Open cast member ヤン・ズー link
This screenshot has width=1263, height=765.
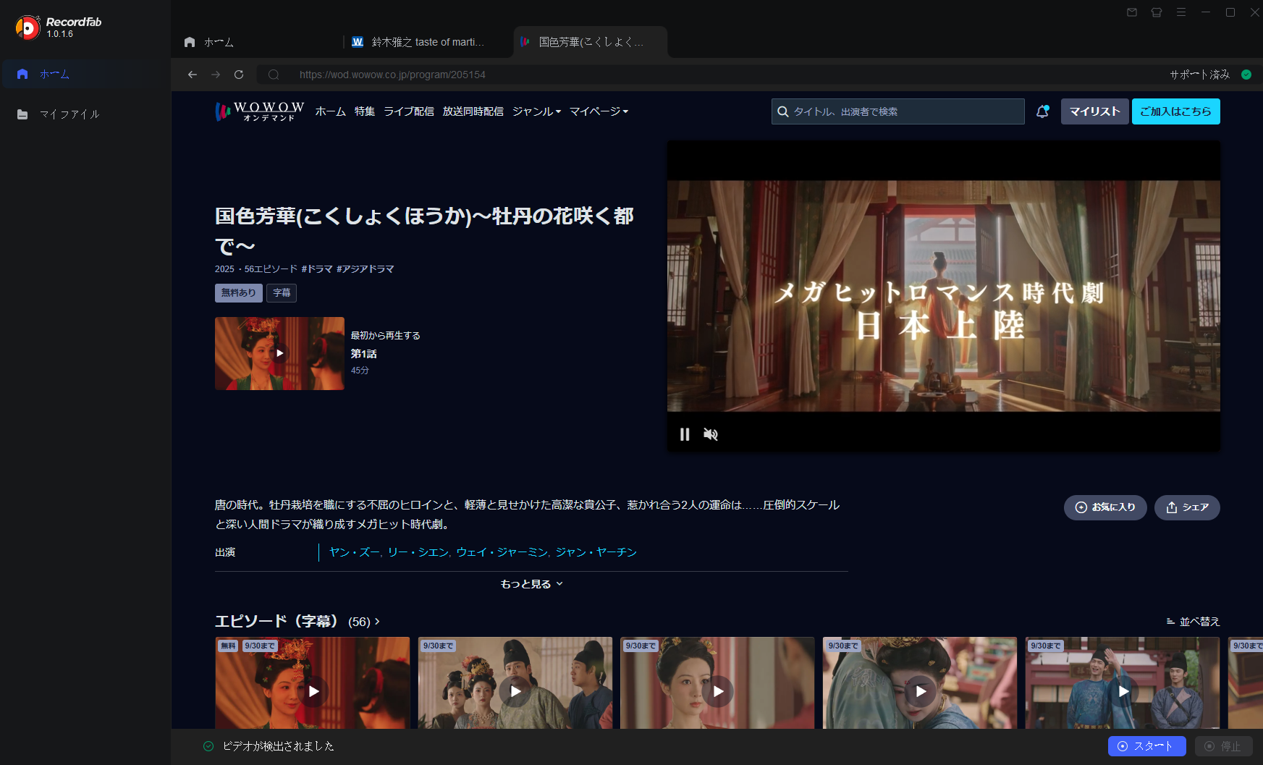[354, 552]
